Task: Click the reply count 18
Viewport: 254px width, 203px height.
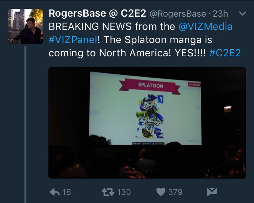Action: (x=67, y=192)
